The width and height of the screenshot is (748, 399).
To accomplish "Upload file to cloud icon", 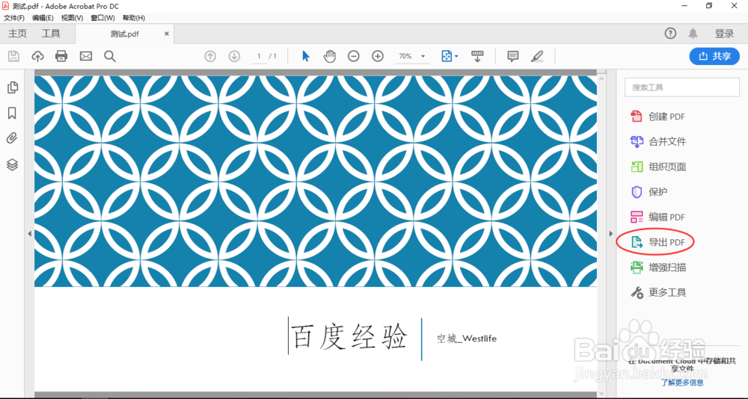I will pos(37,56).
